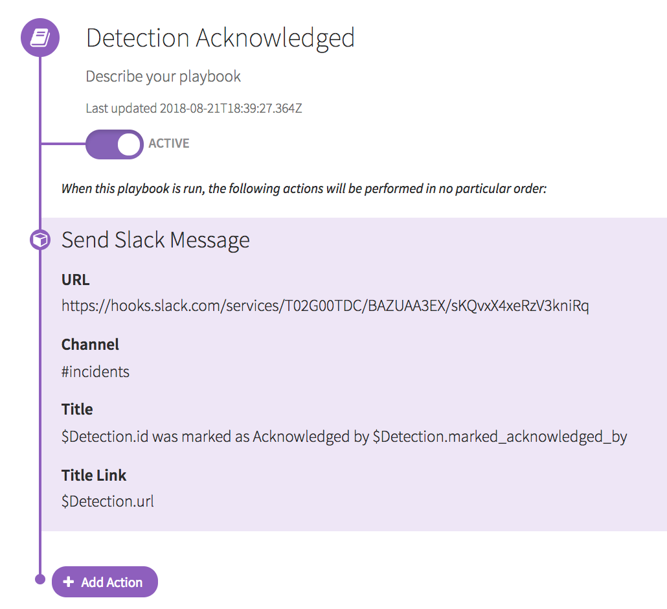Click the Title field label
This screenshot has width=667, height=609.
click(77, 409)
